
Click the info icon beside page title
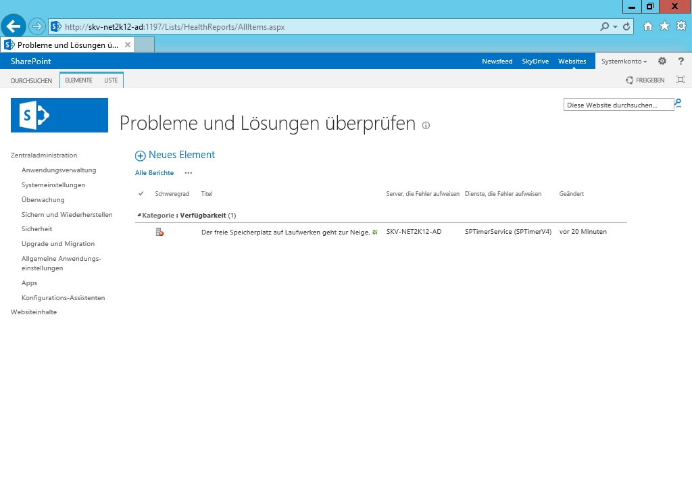click(x=426, y=125)
